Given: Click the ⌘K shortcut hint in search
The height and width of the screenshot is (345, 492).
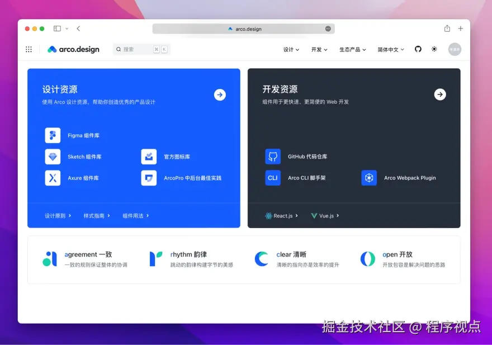Looking at the screenshot, I should [160, 49].
